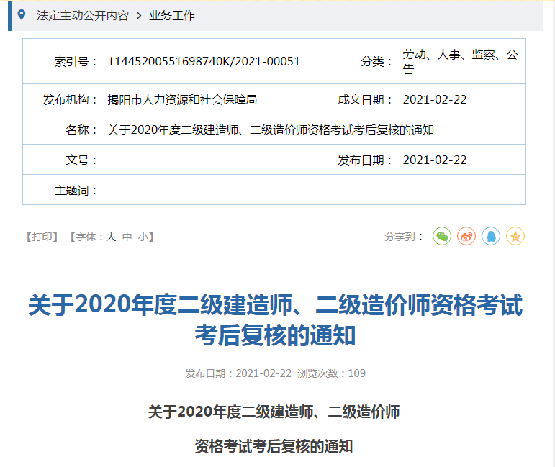Set font size to 中 (medium)

pos(127,237)
